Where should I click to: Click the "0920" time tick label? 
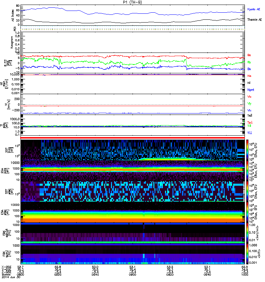[x=170, y=275]
